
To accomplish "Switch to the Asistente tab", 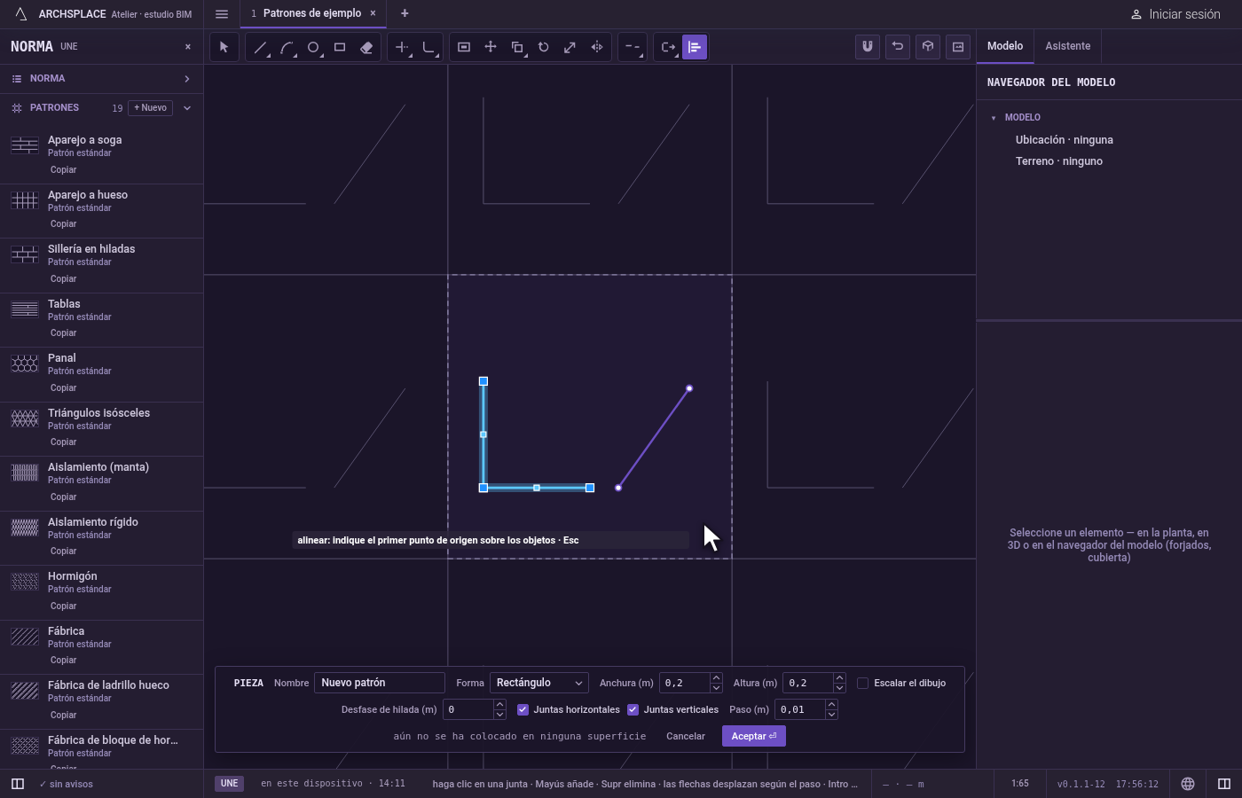I will (x=1067, y=46).
